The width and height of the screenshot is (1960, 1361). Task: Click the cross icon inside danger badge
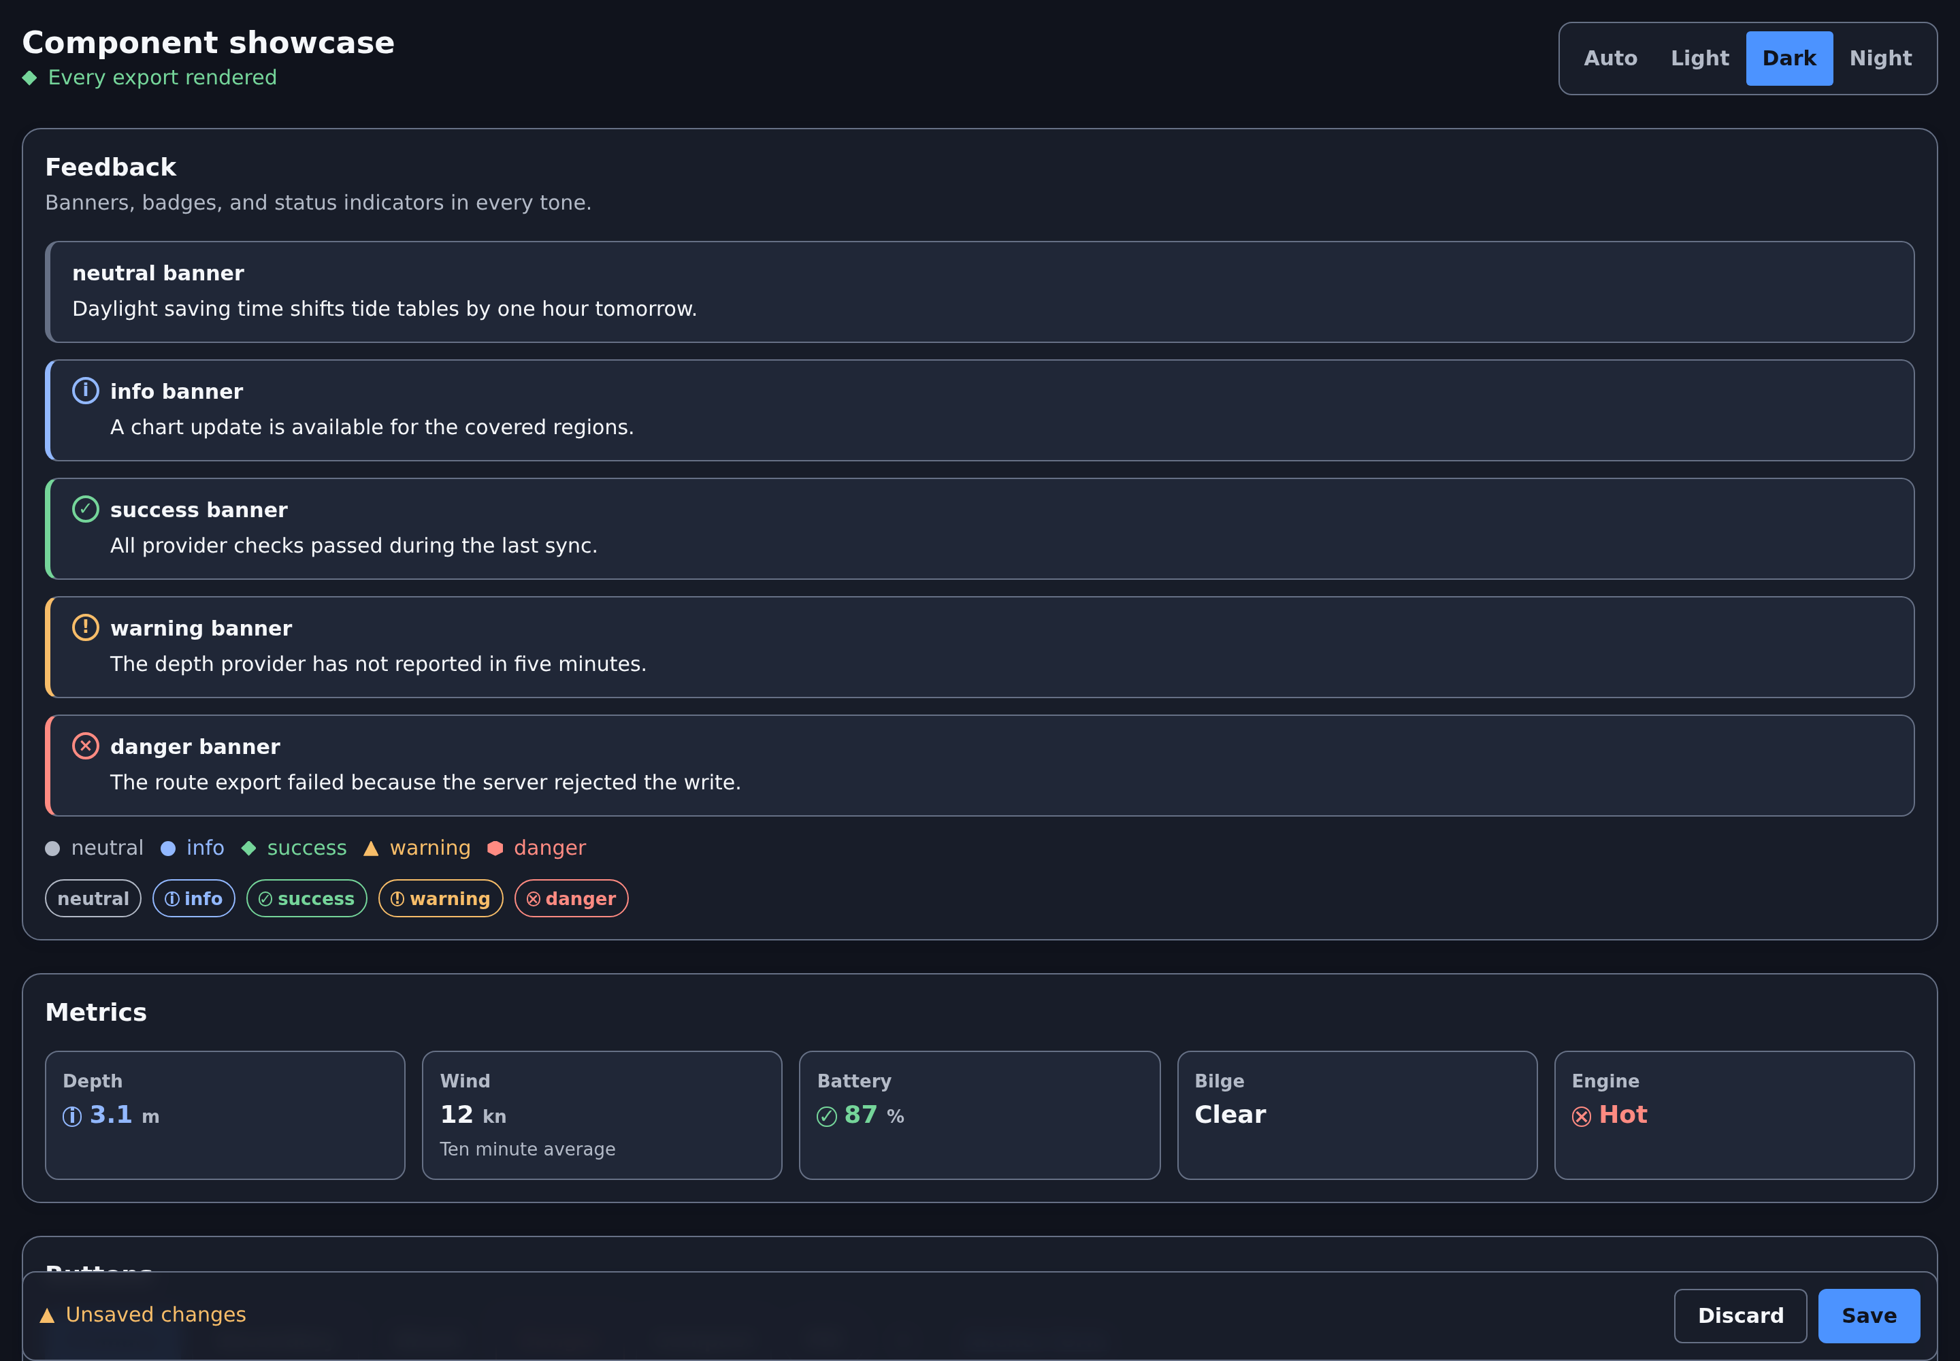pos(534,899)
